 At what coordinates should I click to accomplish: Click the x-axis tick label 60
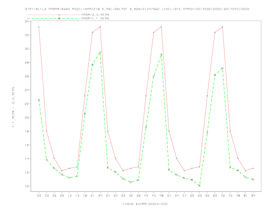[x=192, y=196]
